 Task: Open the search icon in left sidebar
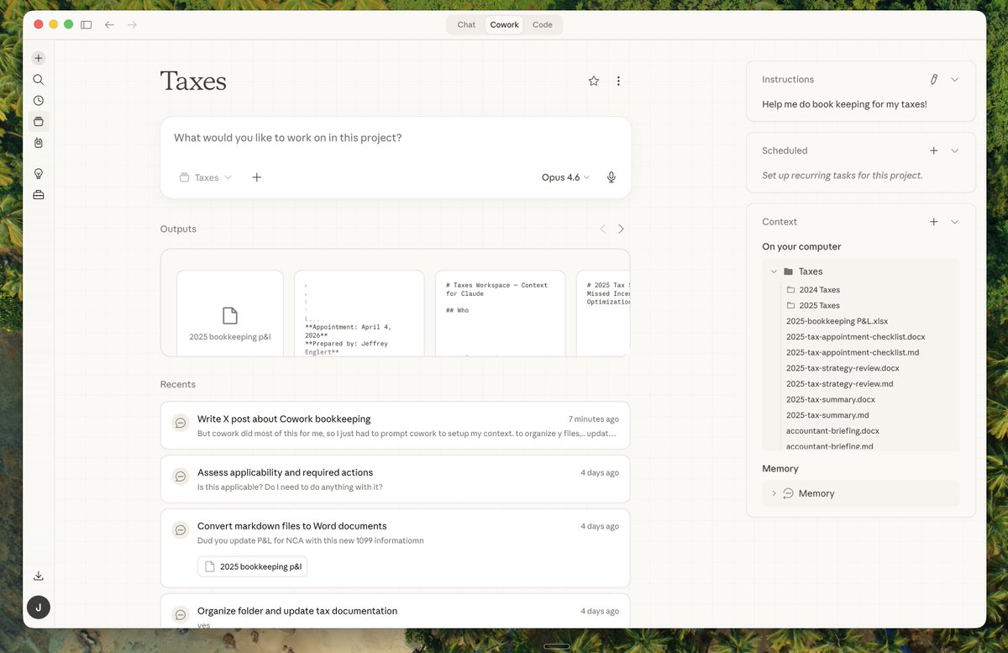pos(39,80)
